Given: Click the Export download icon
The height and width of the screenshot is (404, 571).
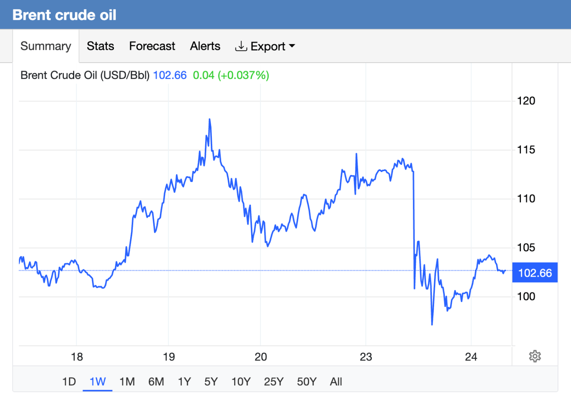Looking at the screenshot, I should point(241,46).
